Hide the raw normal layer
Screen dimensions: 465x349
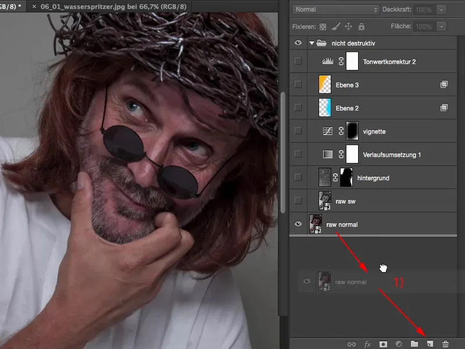[298, 224]
